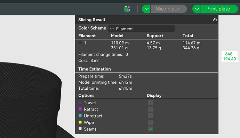Click the Slice plate button
This screenshot has width=240, height=138.
tap(169, 9)
